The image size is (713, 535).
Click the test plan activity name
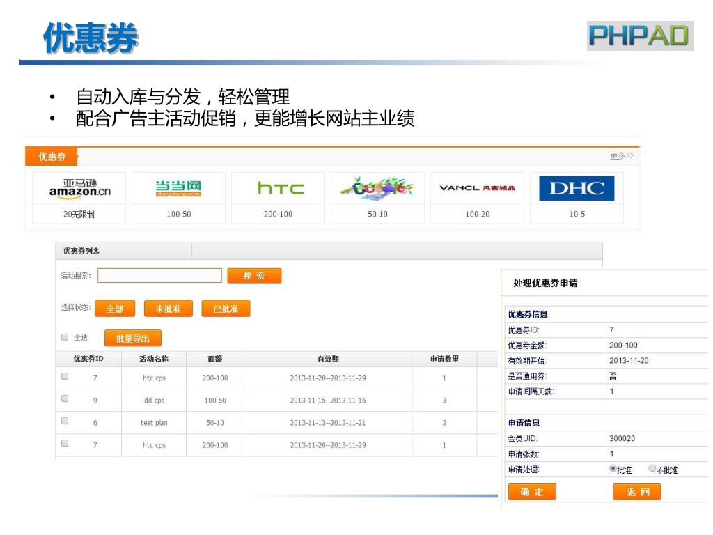[154, 423]
